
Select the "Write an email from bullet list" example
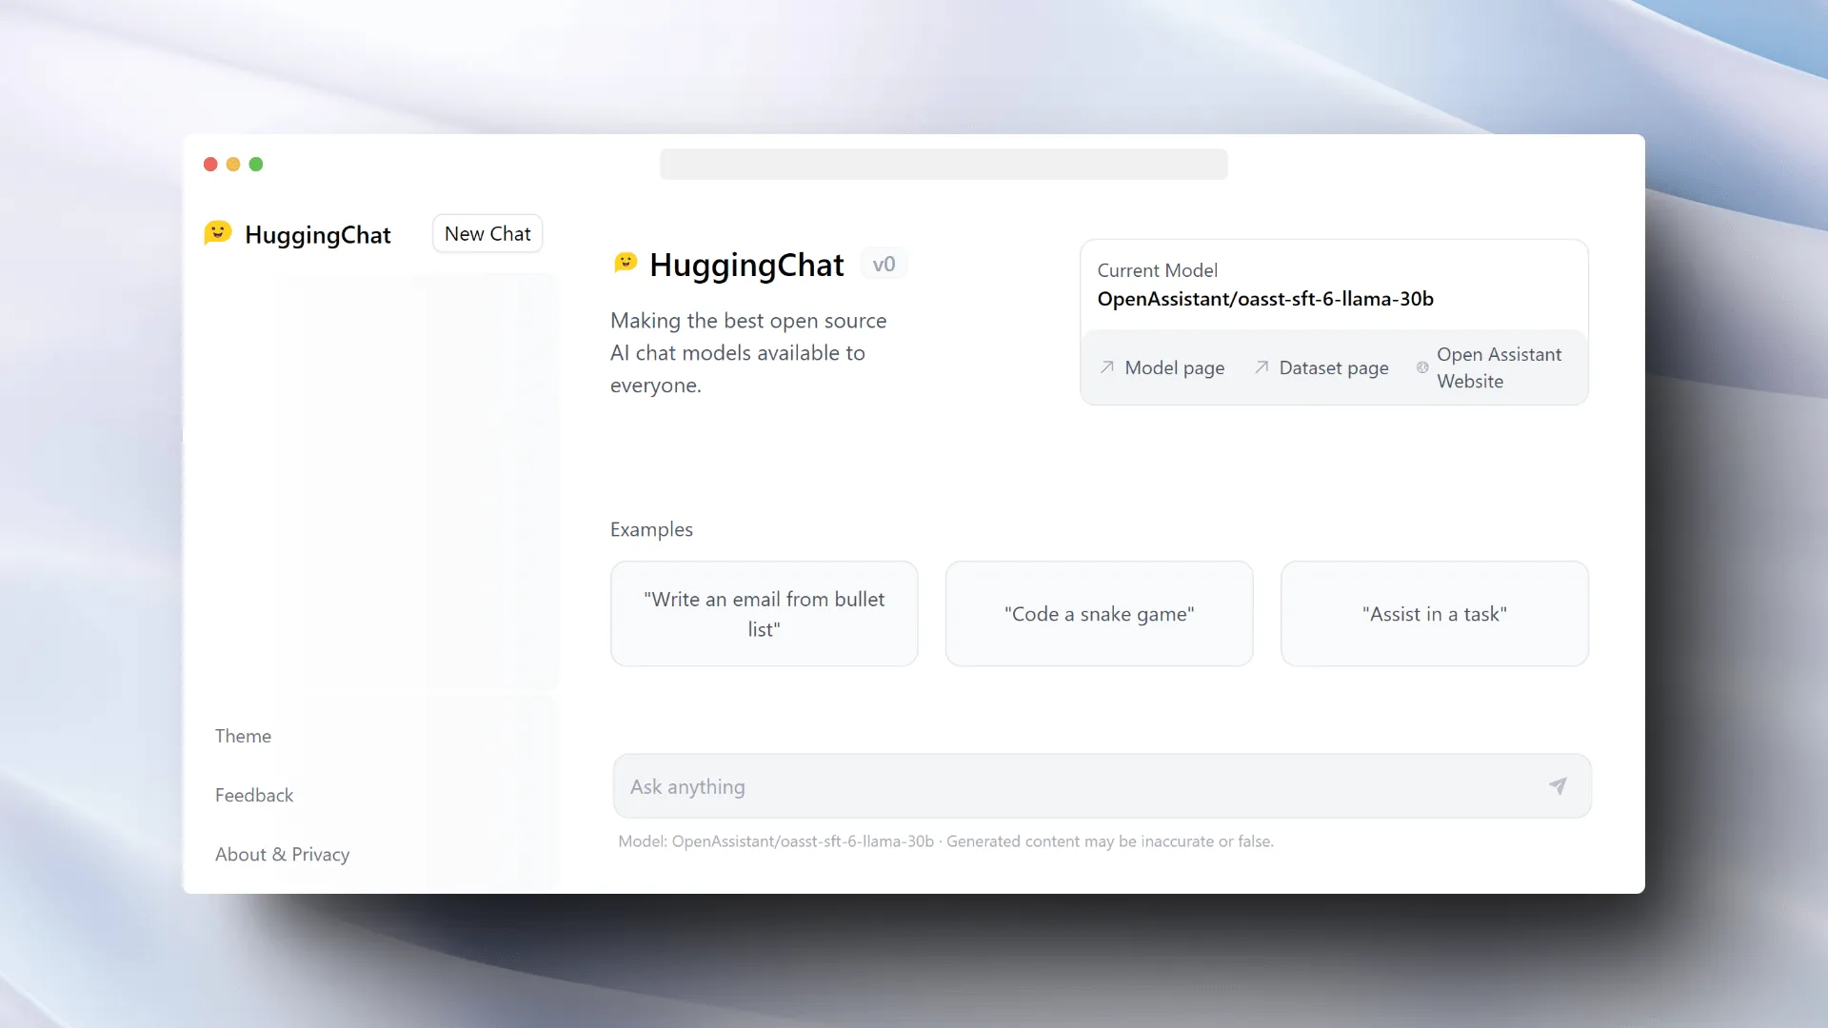click(764, 614)
